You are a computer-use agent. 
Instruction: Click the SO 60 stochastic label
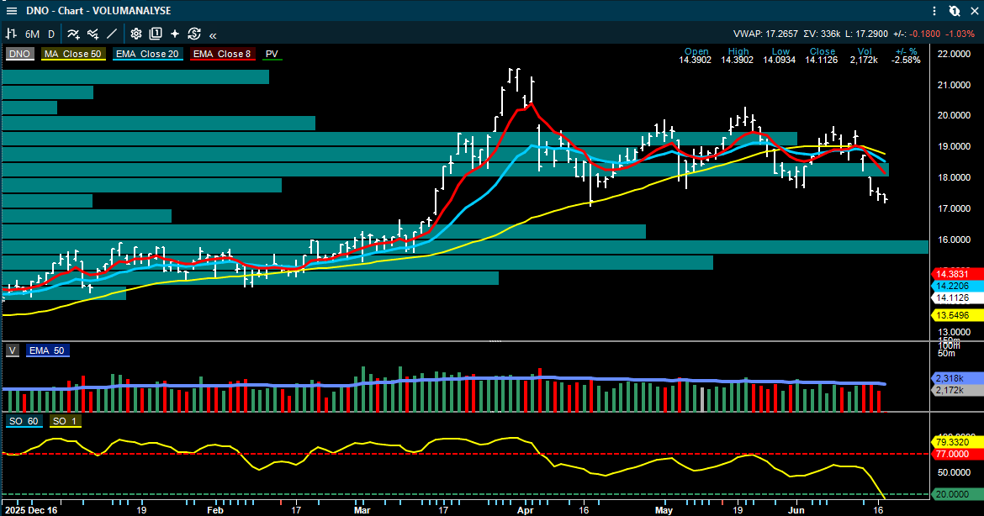point(24,421)
